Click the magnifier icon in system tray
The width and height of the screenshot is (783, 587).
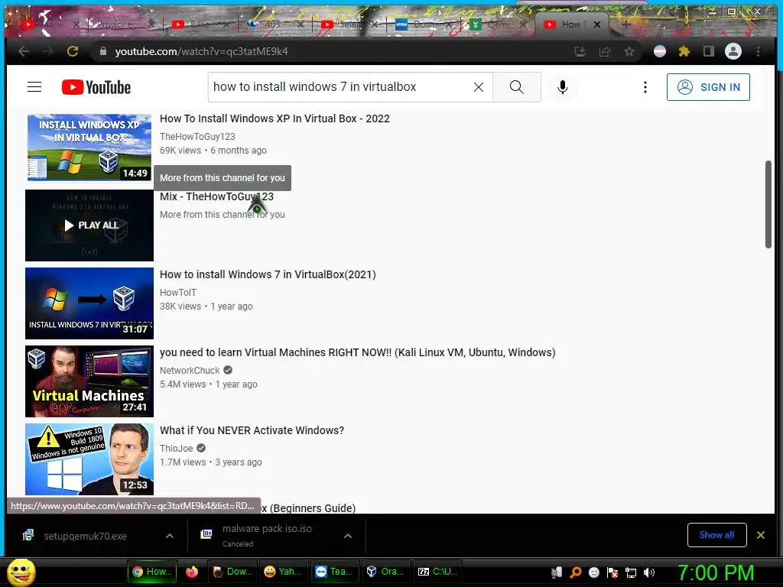[575, 572]
